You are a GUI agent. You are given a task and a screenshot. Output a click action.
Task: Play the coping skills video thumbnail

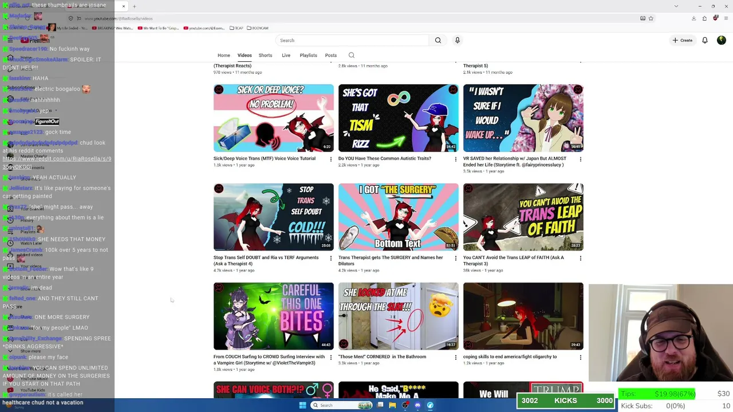coord(523,316)
